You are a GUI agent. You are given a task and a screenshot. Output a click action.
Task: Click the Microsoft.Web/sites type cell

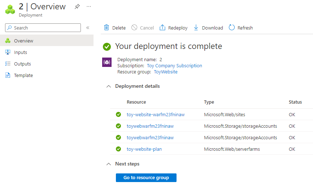[225, 114]
